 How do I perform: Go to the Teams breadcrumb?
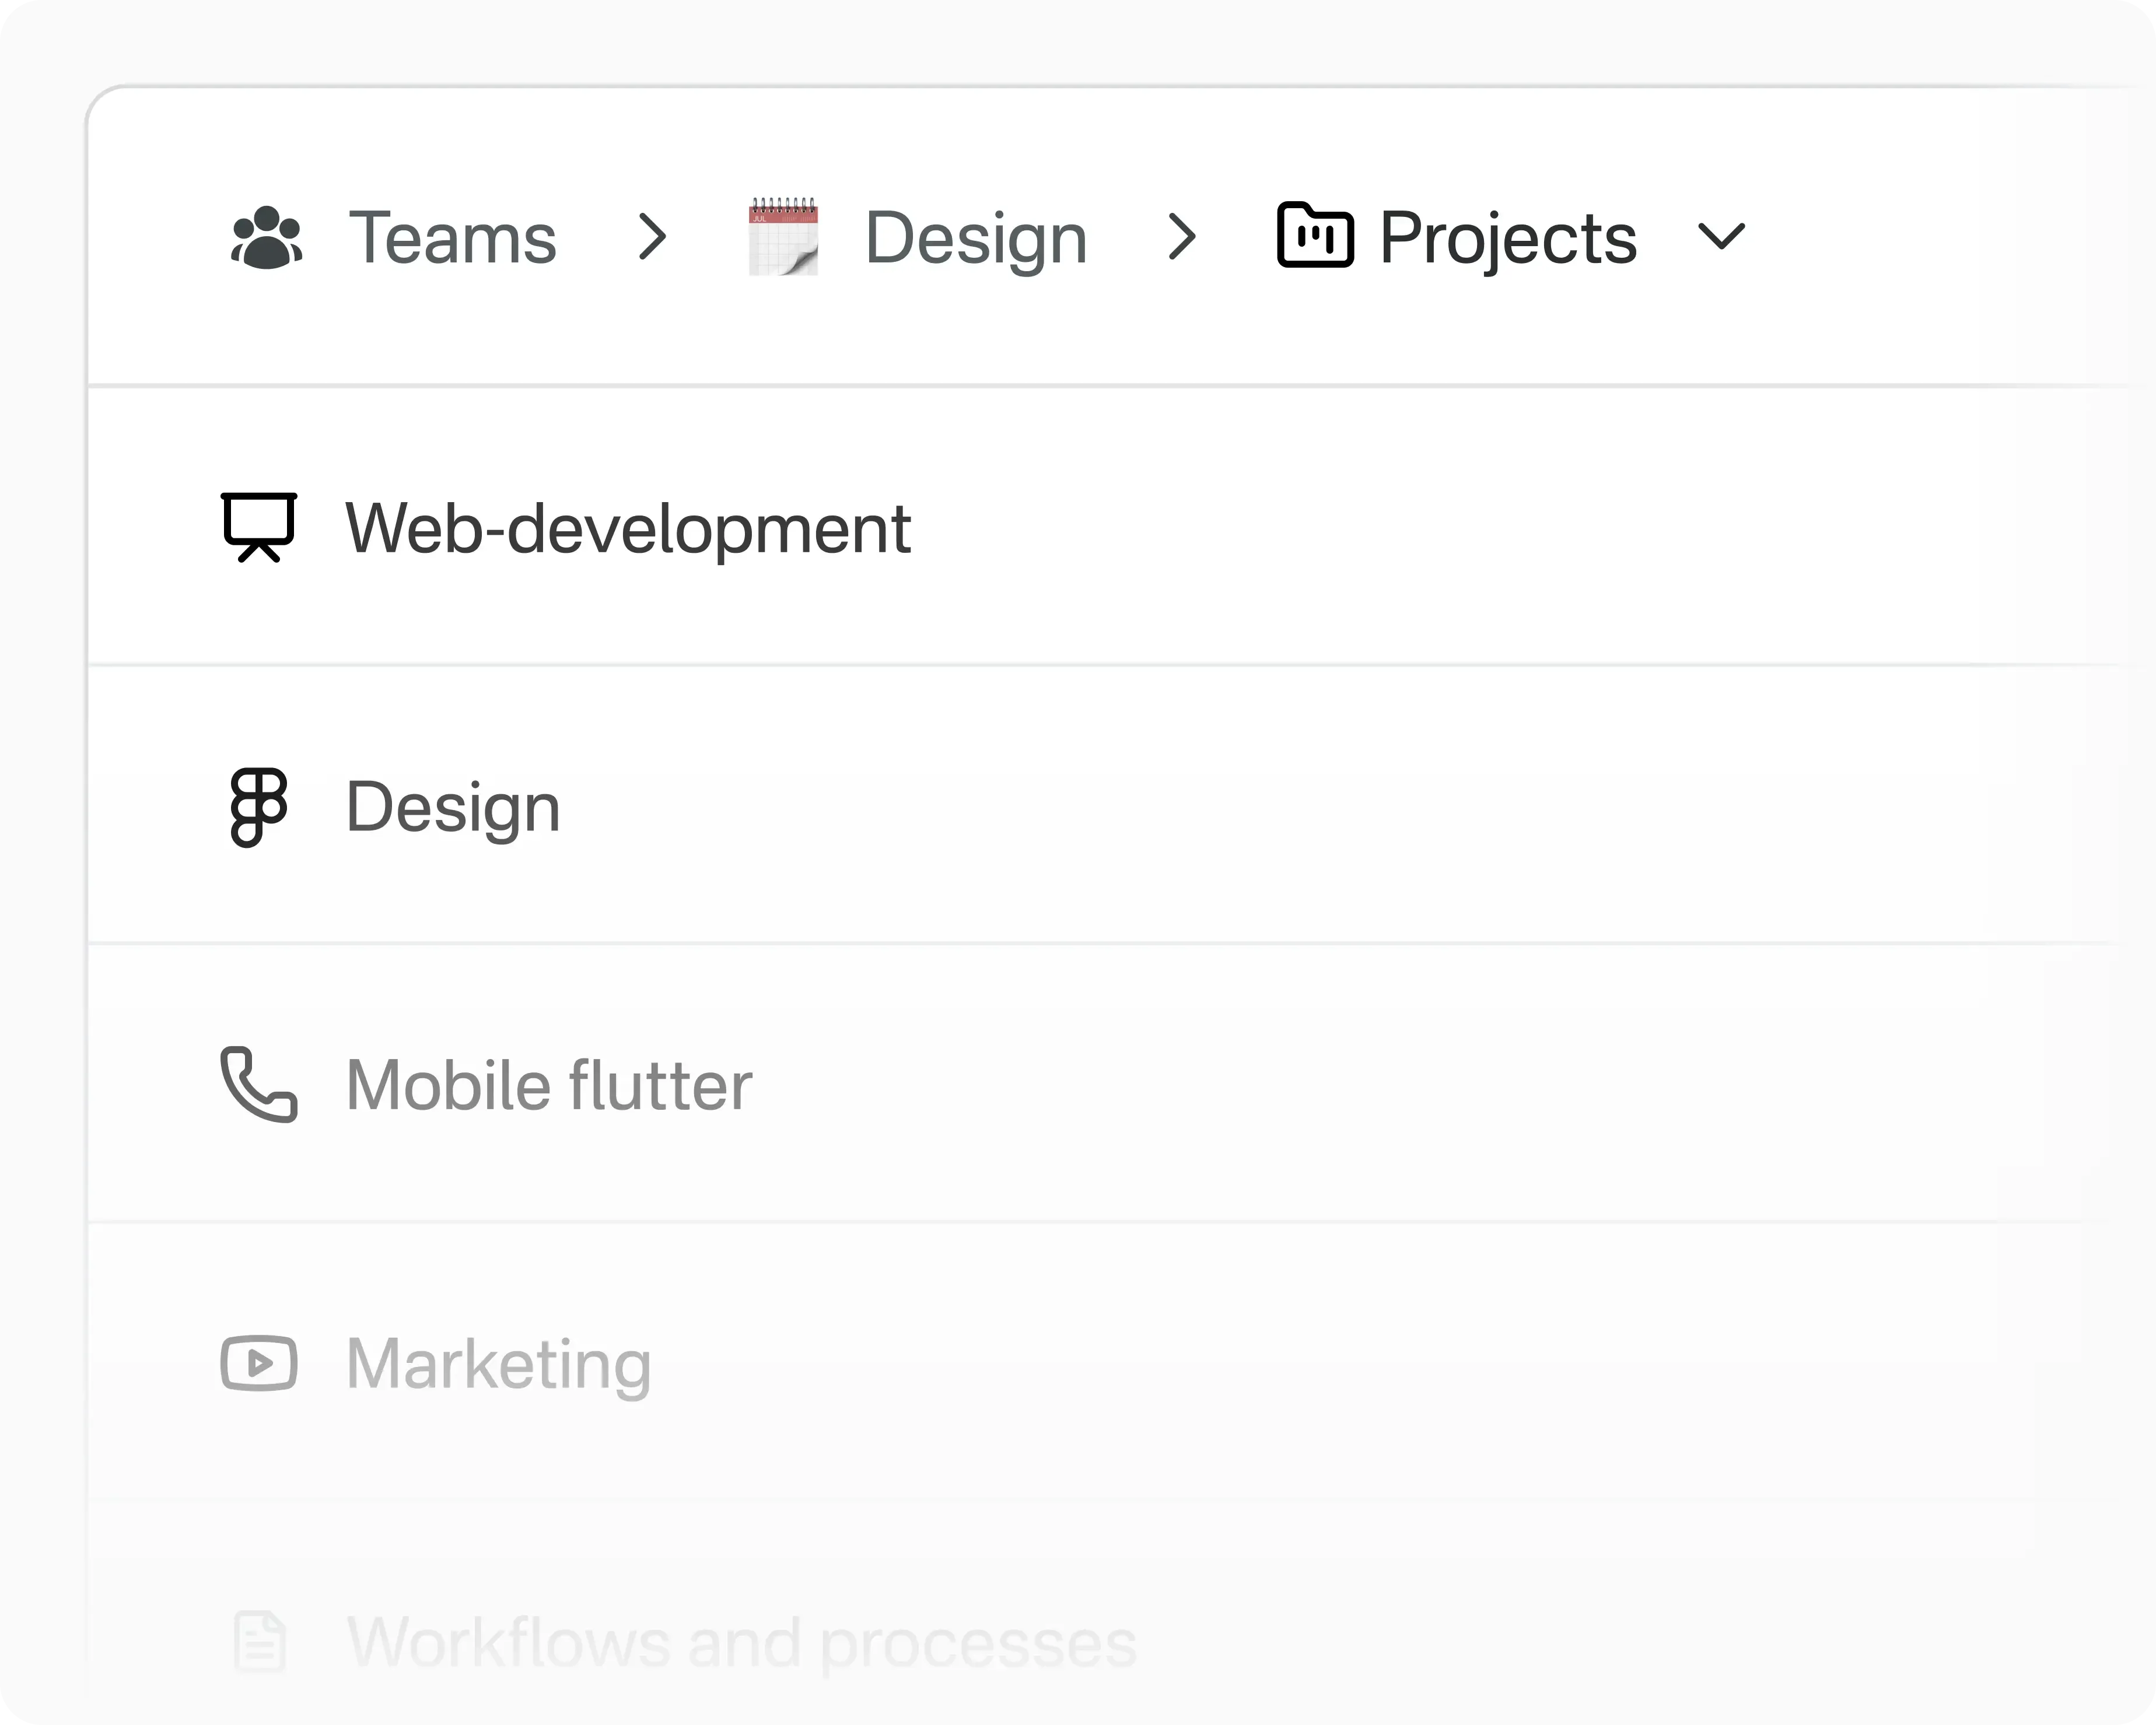click(452, 238)
